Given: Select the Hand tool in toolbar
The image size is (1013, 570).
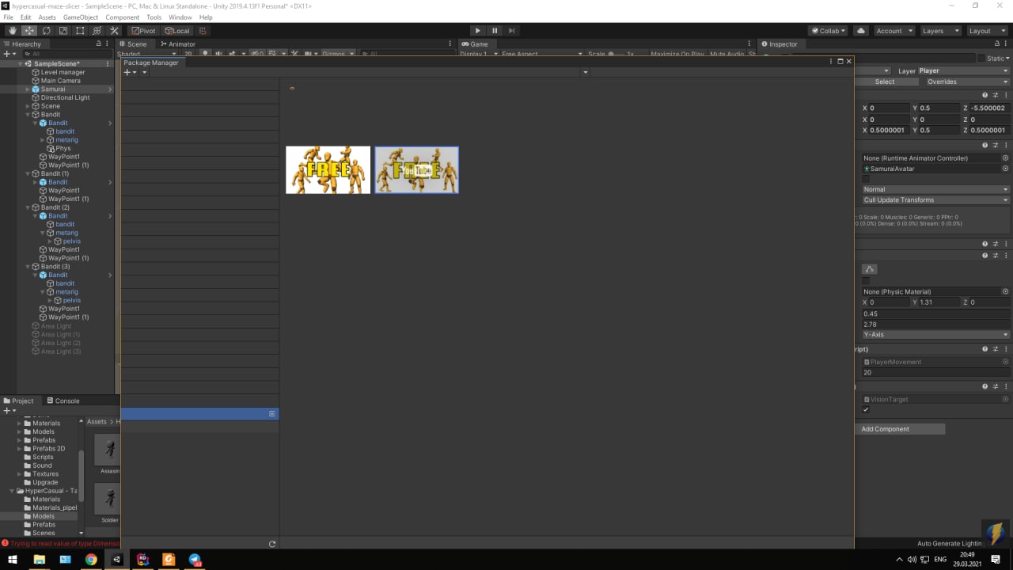Looking at the screenshot, I should coord(12,31).
